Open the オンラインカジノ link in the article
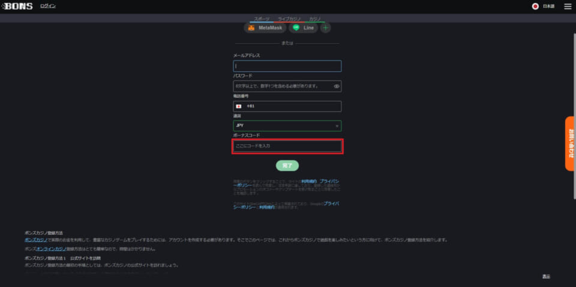Viewport: 576px width, 287px height. pos(51,249)
